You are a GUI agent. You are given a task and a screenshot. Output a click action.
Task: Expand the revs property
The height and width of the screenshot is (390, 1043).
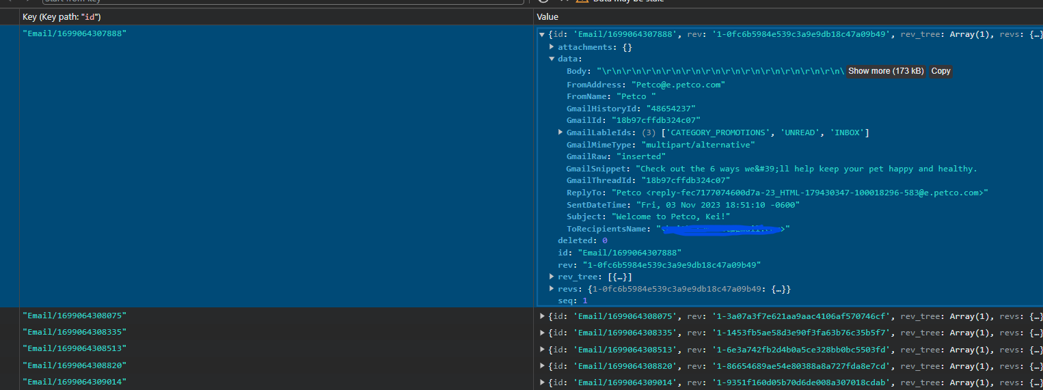pyautogui.click(x=552, y=289)
